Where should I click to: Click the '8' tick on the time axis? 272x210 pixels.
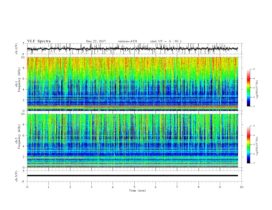pos(199,187)
